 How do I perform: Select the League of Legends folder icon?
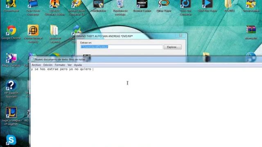tap(54, 34)
